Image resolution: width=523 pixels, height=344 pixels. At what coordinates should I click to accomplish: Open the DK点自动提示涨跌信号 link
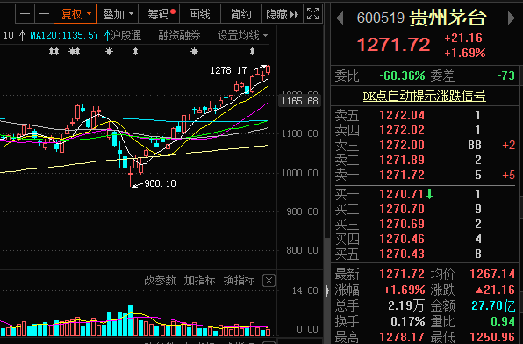pyautogui.click(x=424, y=97)
